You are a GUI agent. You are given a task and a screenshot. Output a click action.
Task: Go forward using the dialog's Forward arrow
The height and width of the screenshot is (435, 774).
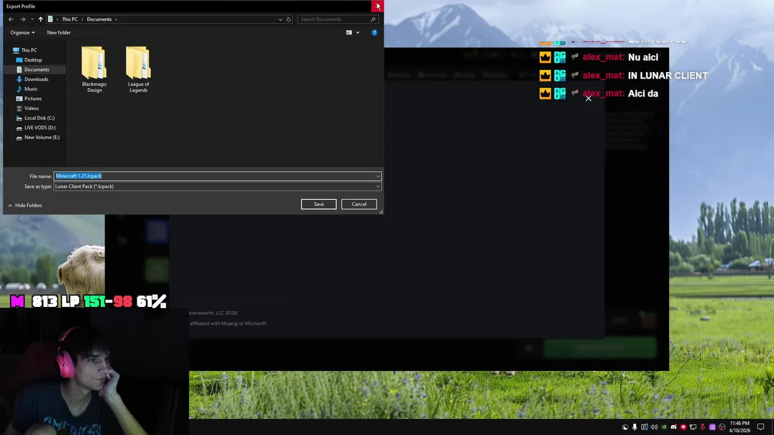point(22,19)
